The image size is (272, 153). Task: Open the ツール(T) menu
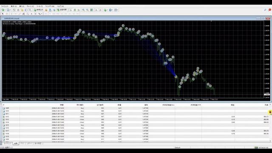pos(40,6)
